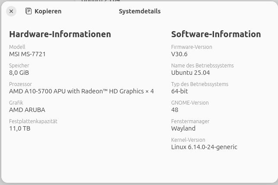Select the V30.6 firmware version
This screenshot has height=185, width=278.
tap(179, 54)
